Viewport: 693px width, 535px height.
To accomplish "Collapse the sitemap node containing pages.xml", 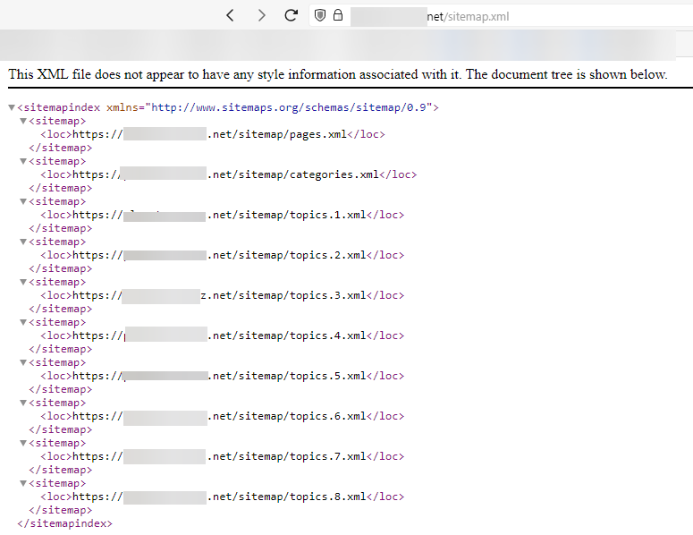I will [23, 121].
